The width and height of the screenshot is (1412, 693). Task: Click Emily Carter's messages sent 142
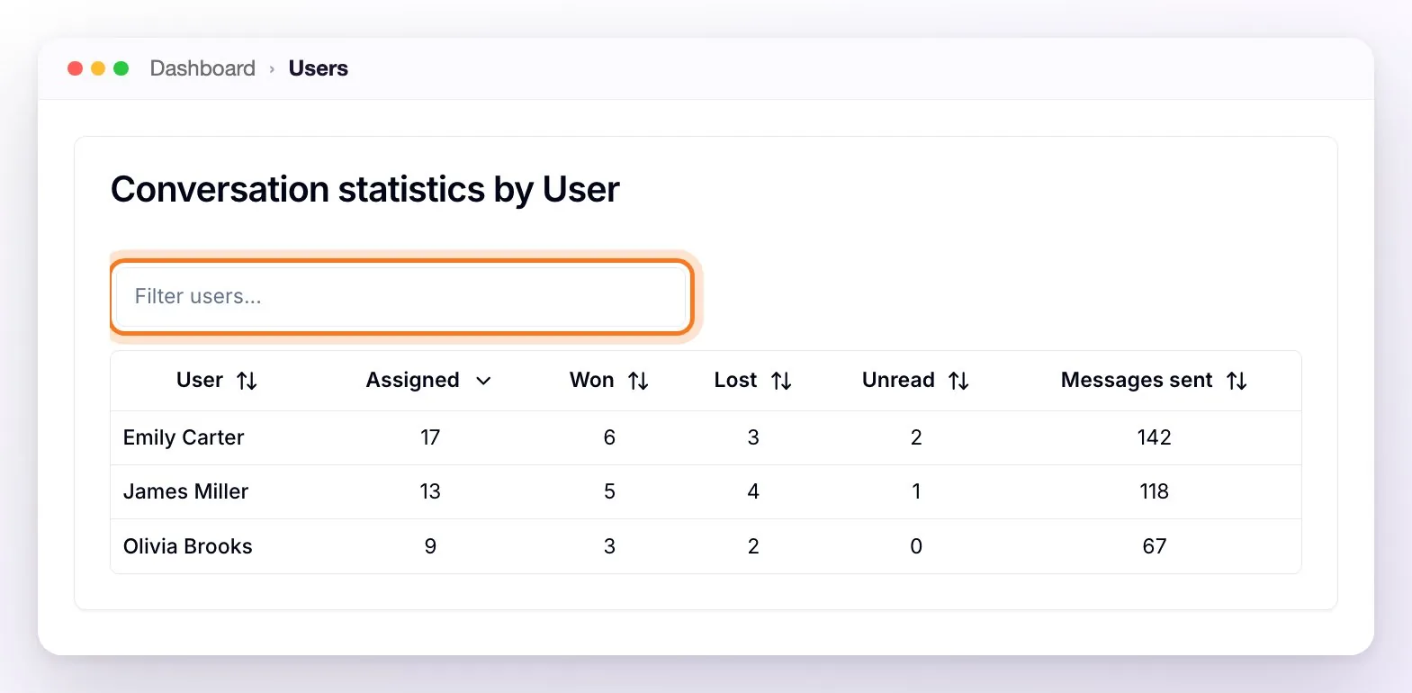point(1155,437)
